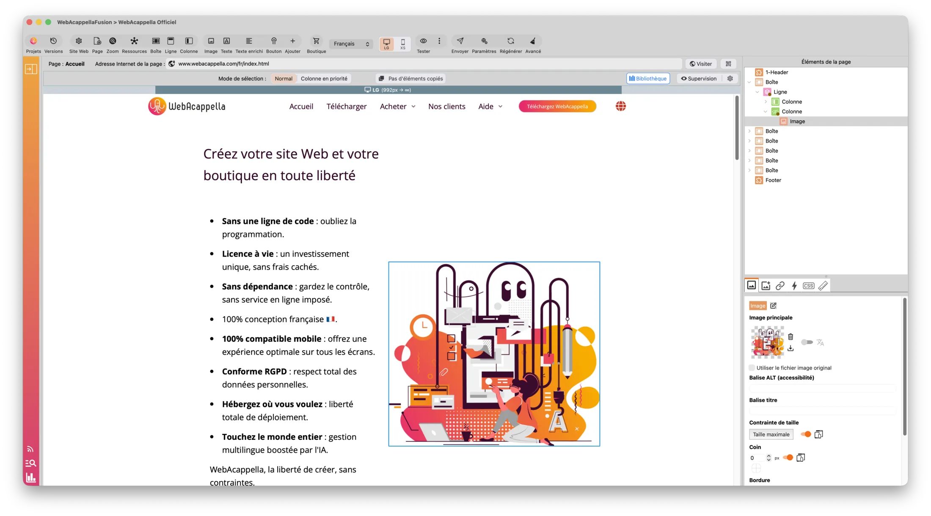This screenshot has height=516, width=931.
Task: Expand the first Colonne tree node
Action: [x=766, y=102]
